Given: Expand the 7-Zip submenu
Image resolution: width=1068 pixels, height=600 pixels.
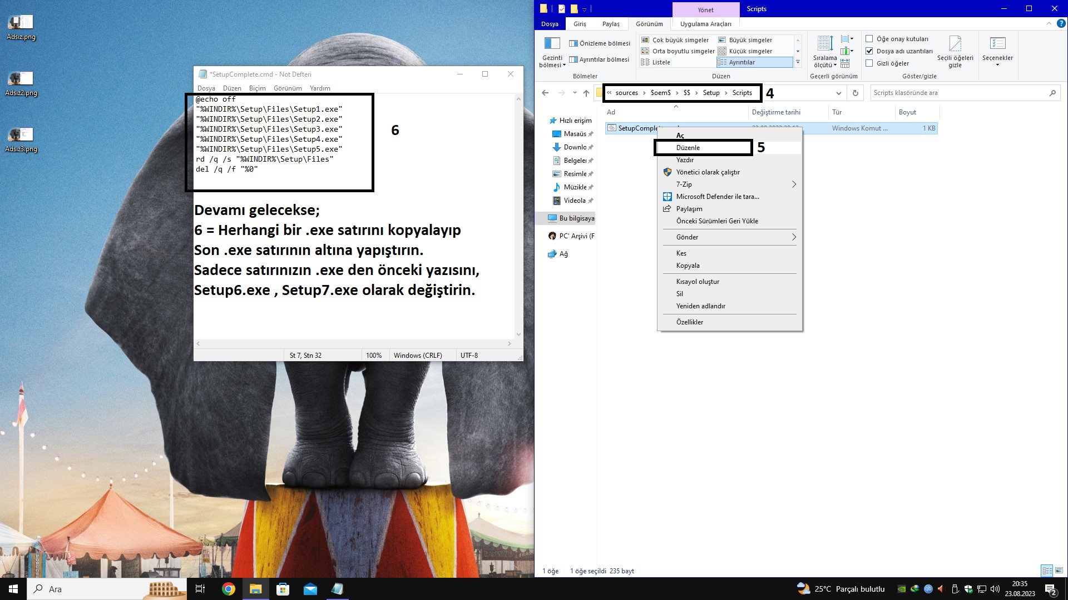Looking at the screenshot, I should click(x=729, y=184).
